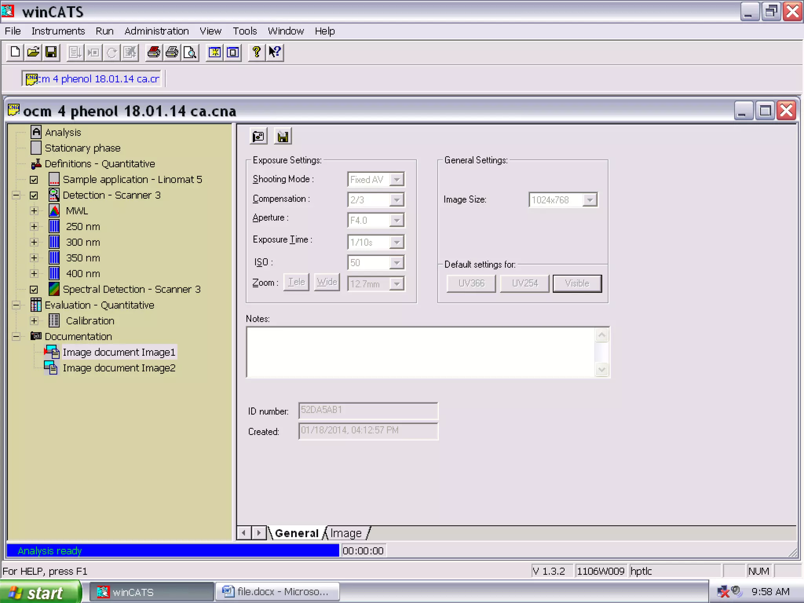Viewport: 804px width, 603px height.
Task: Open the Instruments menu
Action: coord(58,31)
